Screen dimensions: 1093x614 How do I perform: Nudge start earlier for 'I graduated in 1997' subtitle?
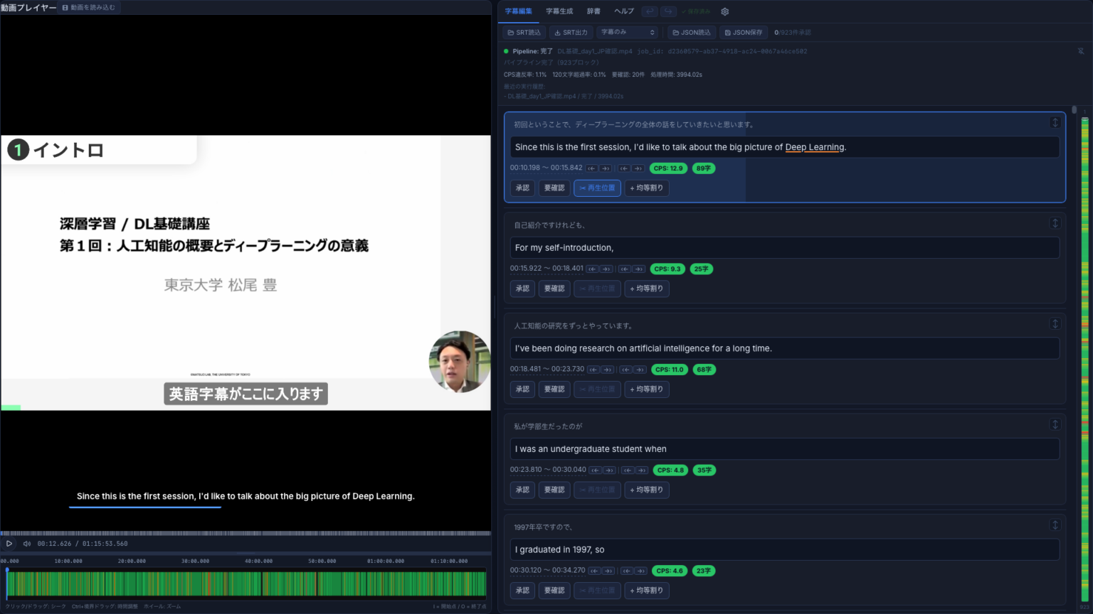594,571
